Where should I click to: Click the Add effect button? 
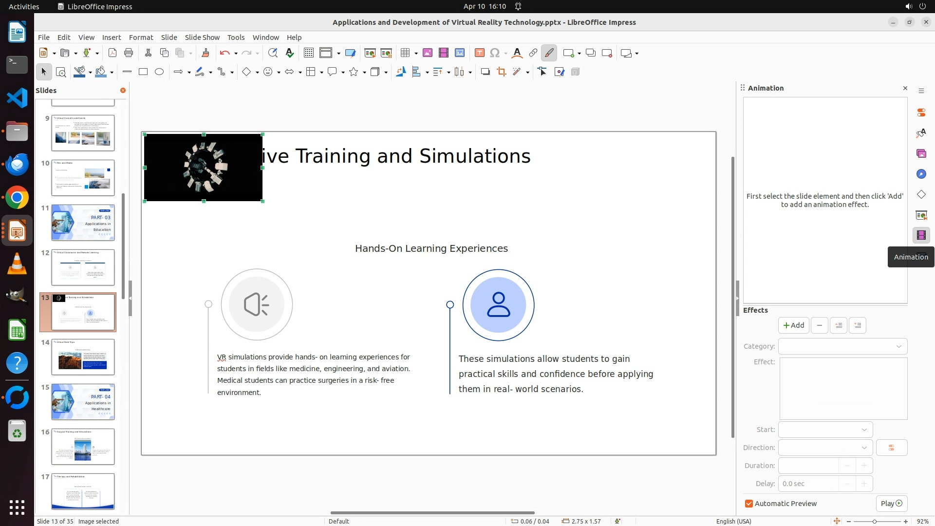(x=793, y=325)
